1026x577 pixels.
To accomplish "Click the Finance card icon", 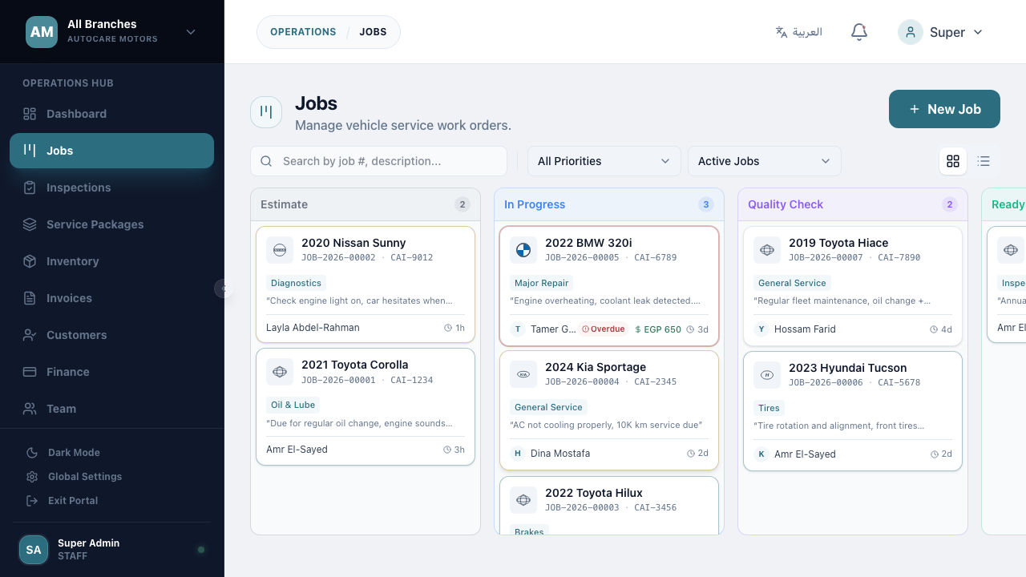I will [x=30, y=372].
